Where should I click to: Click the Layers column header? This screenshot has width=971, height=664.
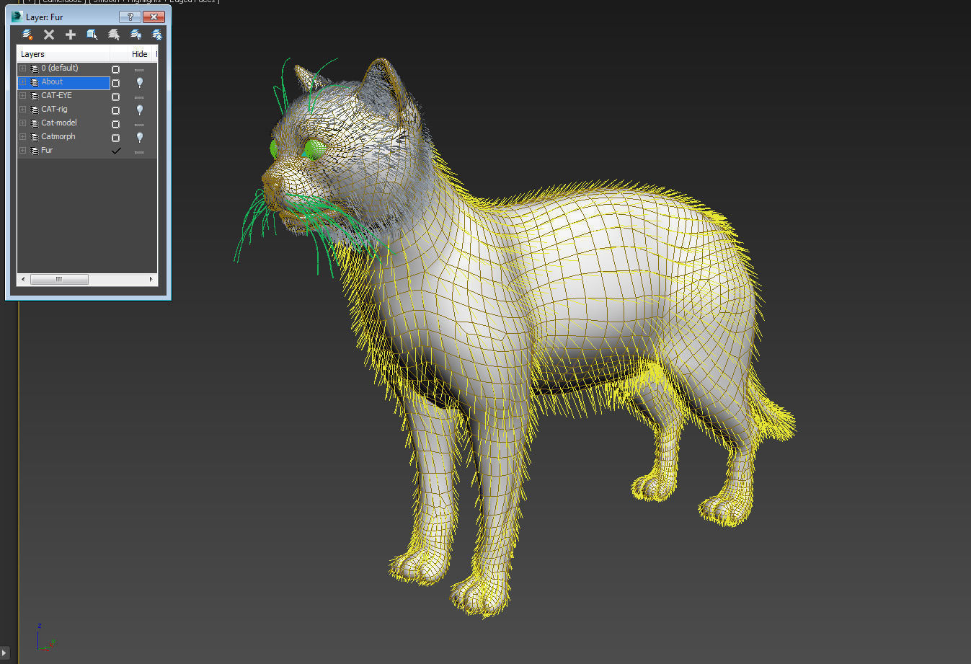63,54
